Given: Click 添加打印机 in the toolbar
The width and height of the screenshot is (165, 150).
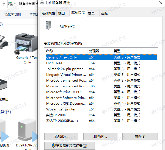Looking at the screenshot, I should tap(13, 14).
